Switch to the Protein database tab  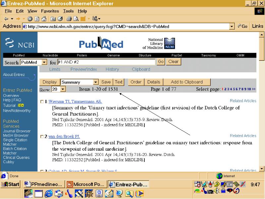pos(82,55)
